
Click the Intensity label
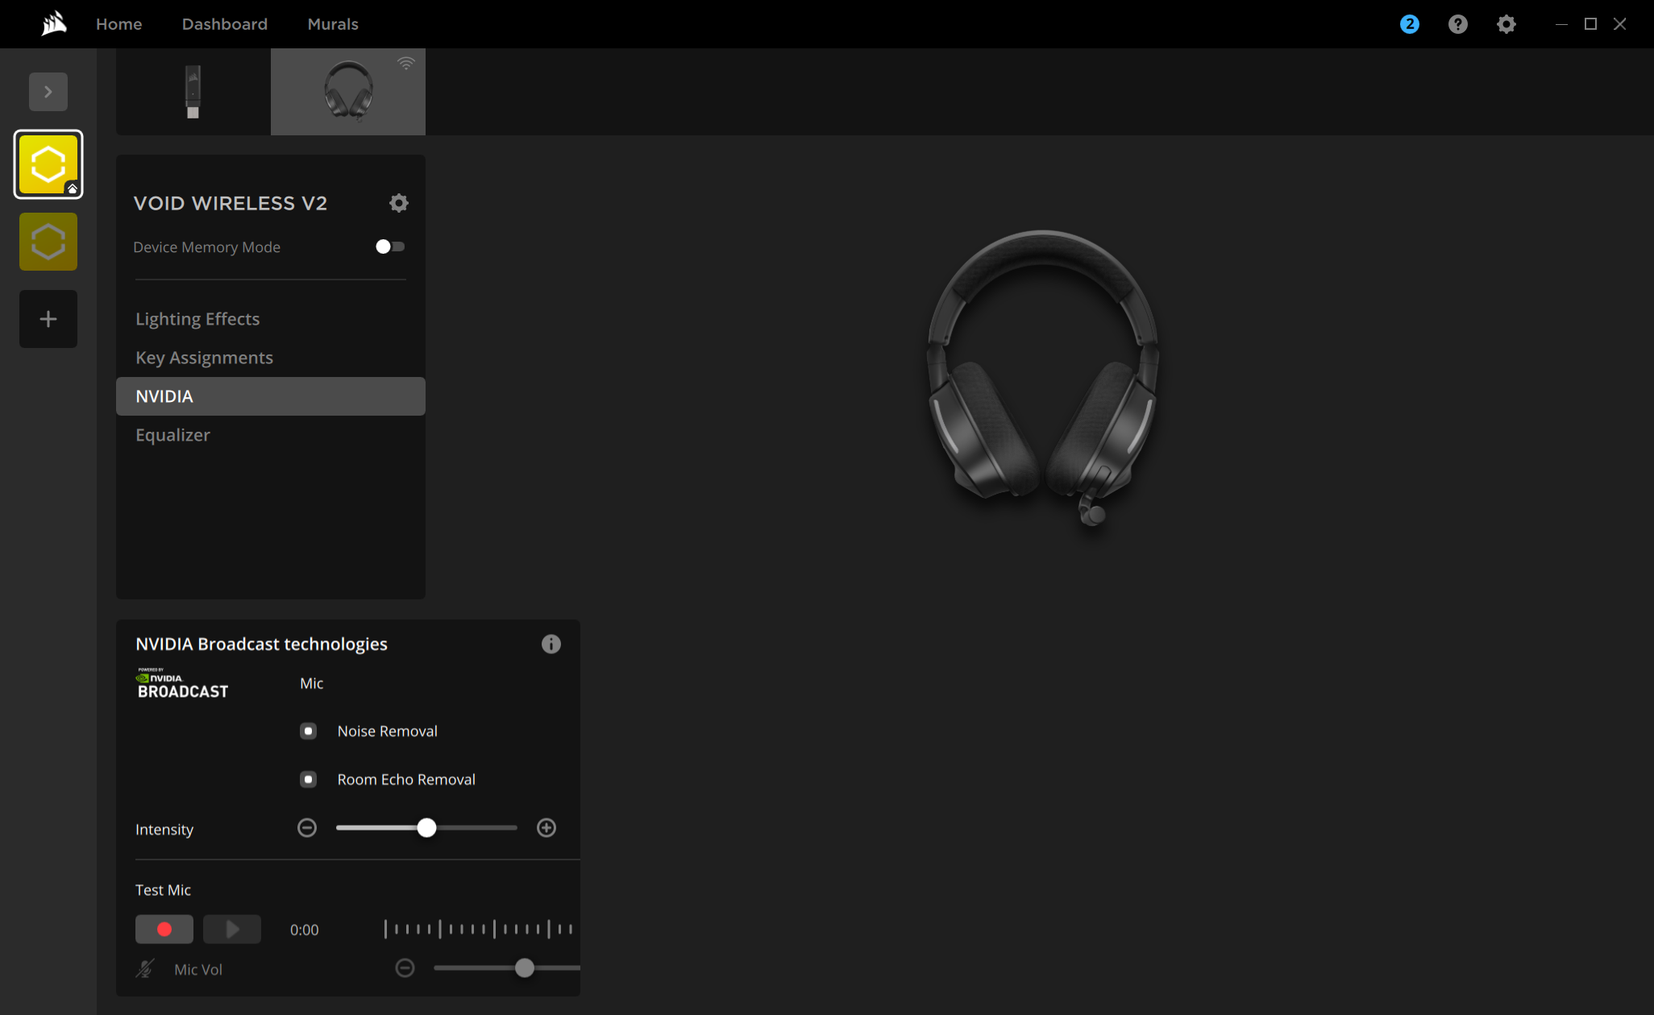[164, 830]
